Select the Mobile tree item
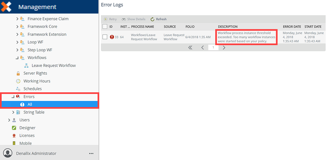This screenshot has height=160, width=328. (25, 143)
